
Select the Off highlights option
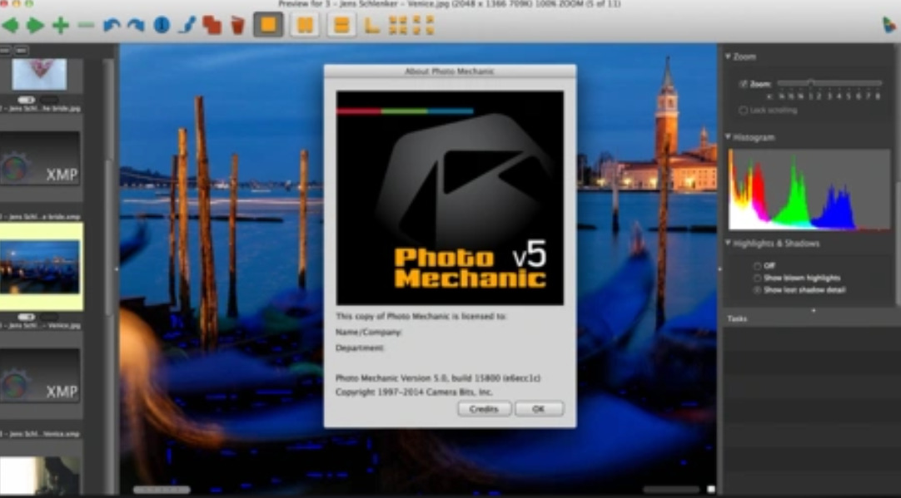pos(757,266)
